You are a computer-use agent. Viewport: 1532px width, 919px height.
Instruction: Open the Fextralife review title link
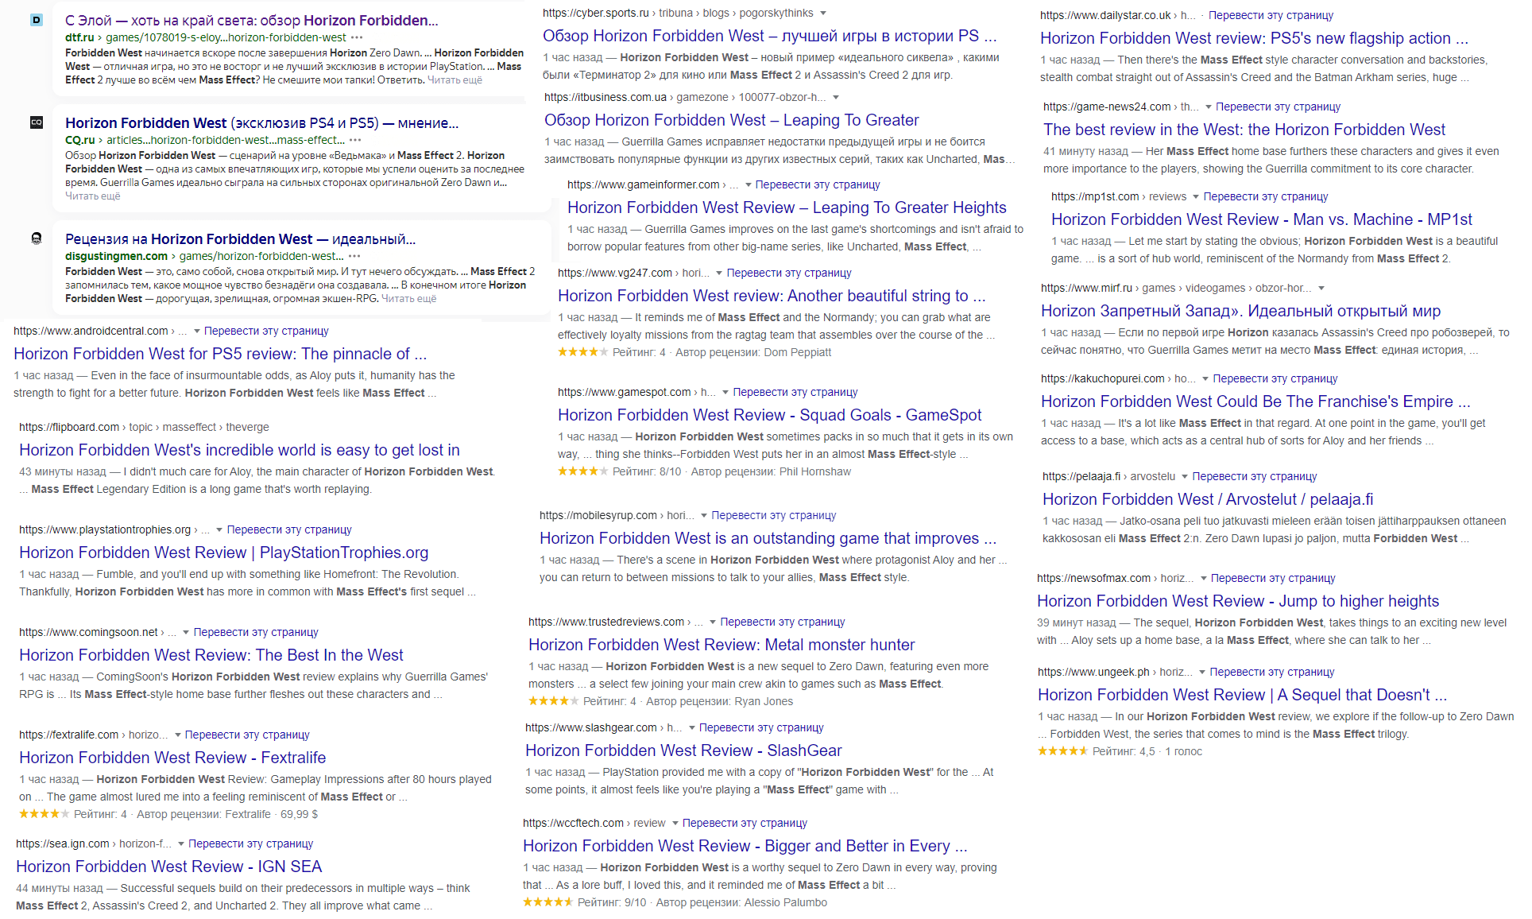[172, 758]
